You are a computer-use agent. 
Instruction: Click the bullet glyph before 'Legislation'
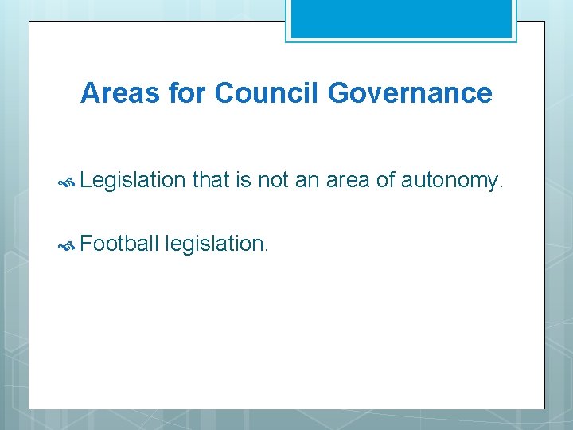67,182
